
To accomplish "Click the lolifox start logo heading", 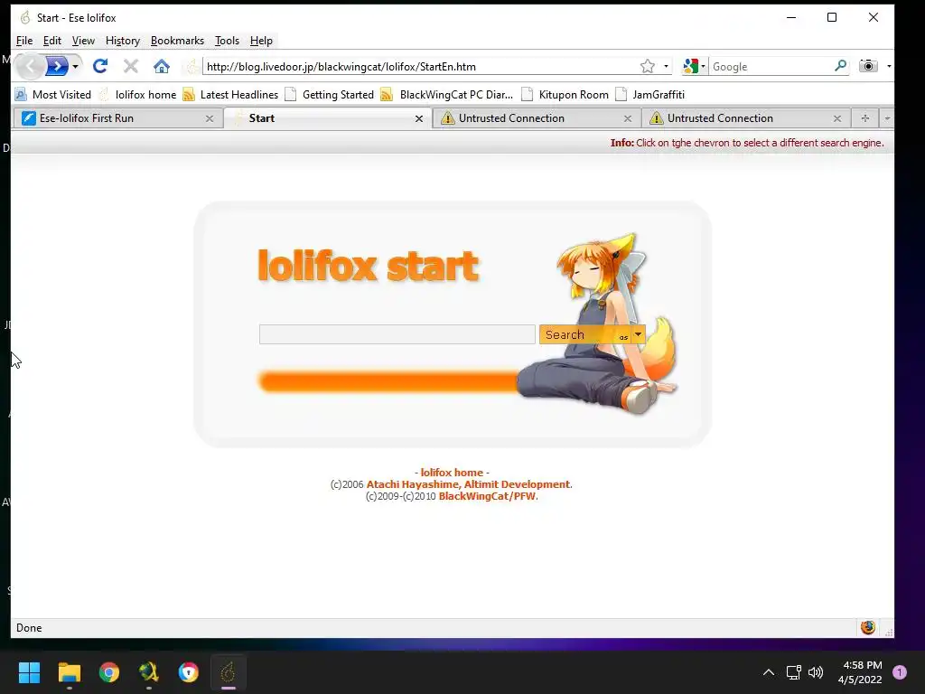I will tap(369, 265).
